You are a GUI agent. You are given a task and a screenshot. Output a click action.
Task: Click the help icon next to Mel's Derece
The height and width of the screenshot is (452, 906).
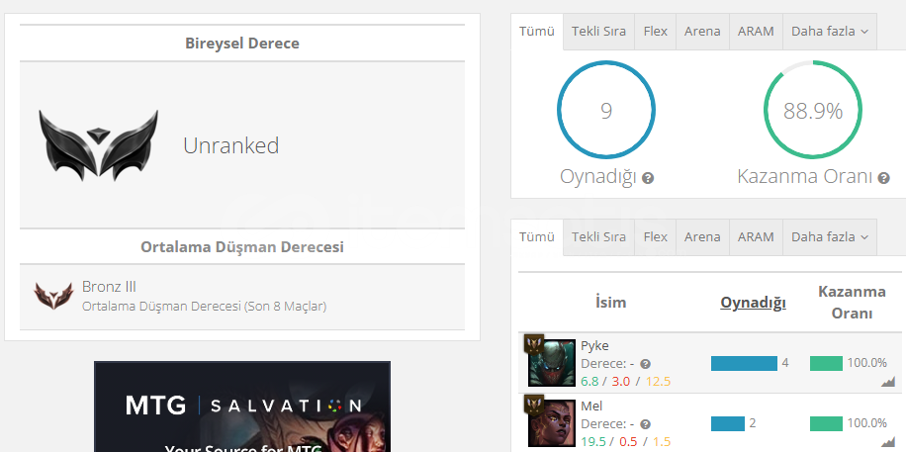[x=646, y=424]
